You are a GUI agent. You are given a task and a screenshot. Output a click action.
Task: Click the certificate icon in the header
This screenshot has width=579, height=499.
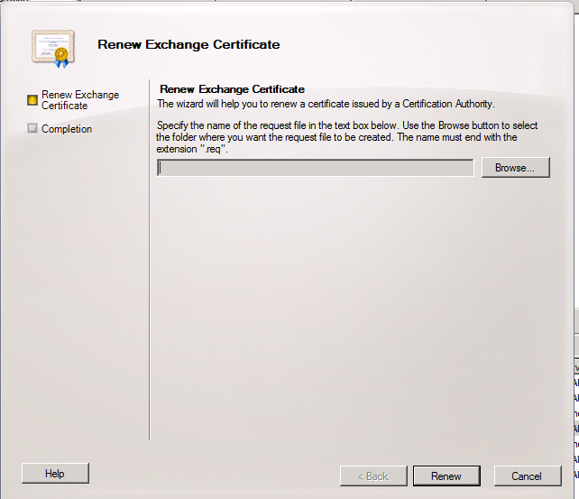[x=53, y=49]
